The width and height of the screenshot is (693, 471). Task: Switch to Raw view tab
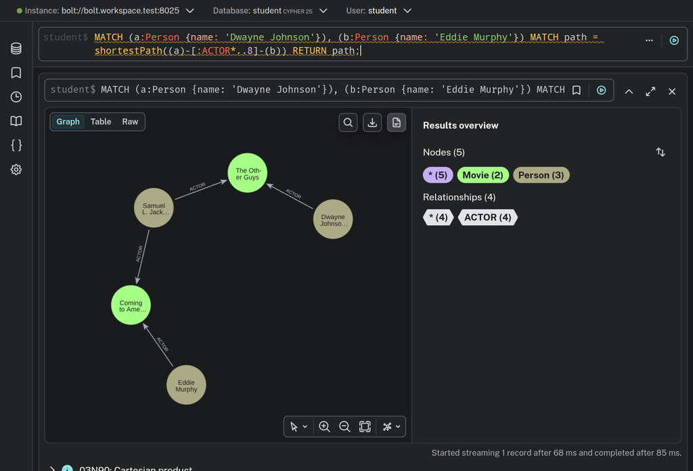coord(130,122)
